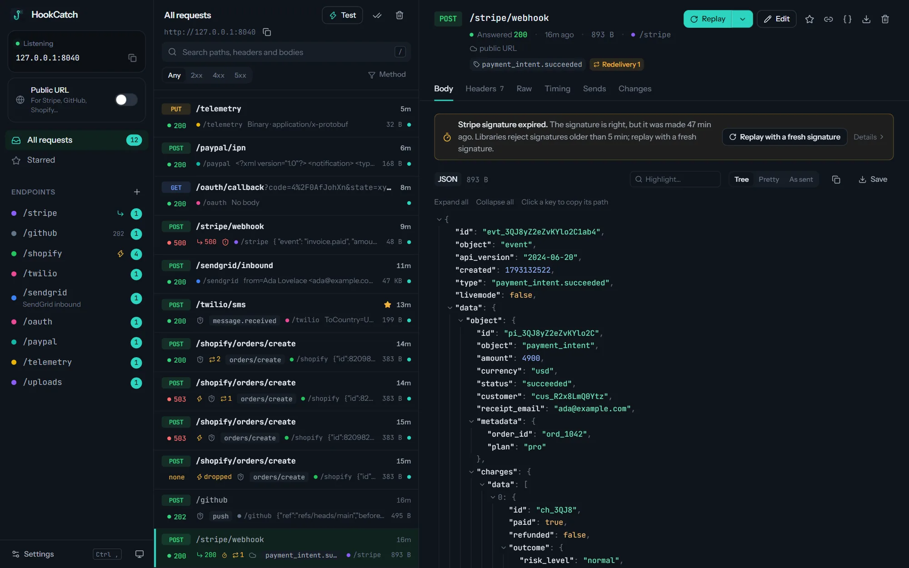
Task: Copy the listening address 127.0.0.1:8040
Action: point(132,58)
